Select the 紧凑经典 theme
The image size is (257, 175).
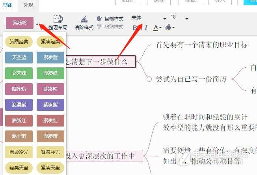pos(50,42)
